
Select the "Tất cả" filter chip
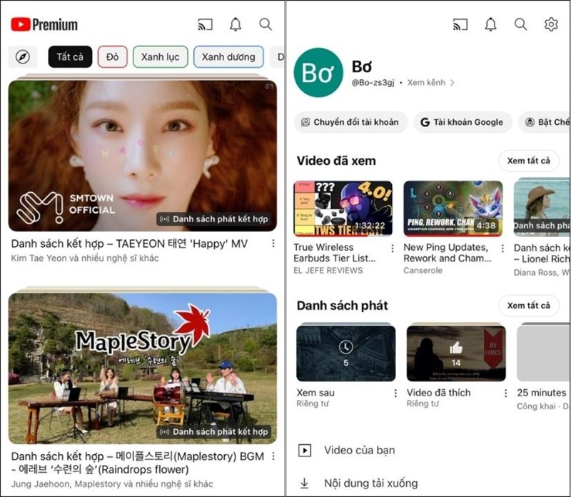pos(70,57)
